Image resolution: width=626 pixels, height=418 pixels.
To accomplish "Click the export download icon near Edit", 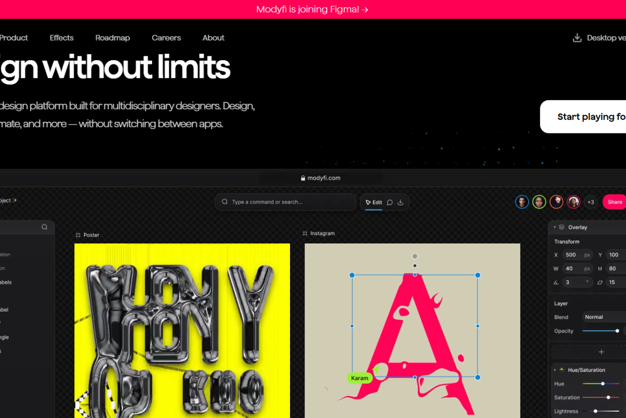I will click(x=401, y=202).
